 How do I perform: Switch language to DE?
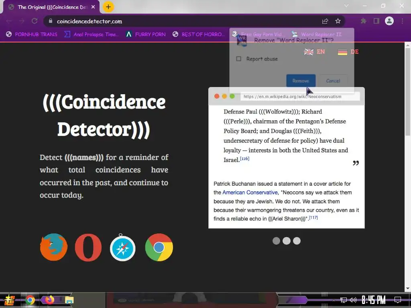click(x=354, y=52)
